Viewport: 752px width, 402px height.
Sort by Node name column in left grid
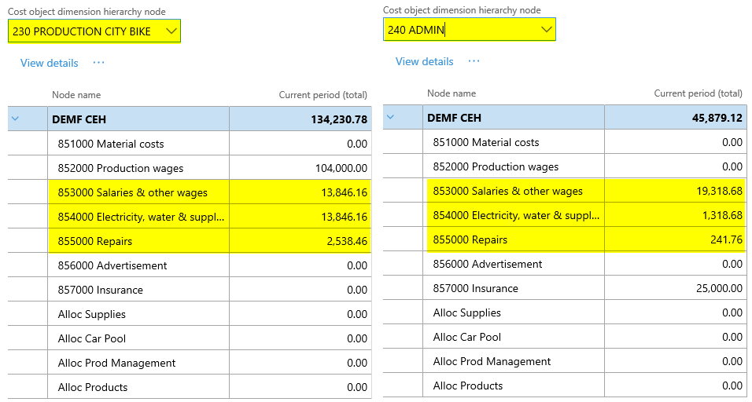coord(76,95)
